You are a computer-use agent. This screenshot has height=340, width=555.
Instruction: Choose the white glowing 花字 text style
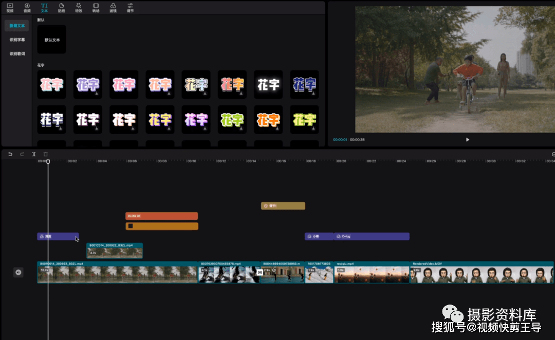268,85
